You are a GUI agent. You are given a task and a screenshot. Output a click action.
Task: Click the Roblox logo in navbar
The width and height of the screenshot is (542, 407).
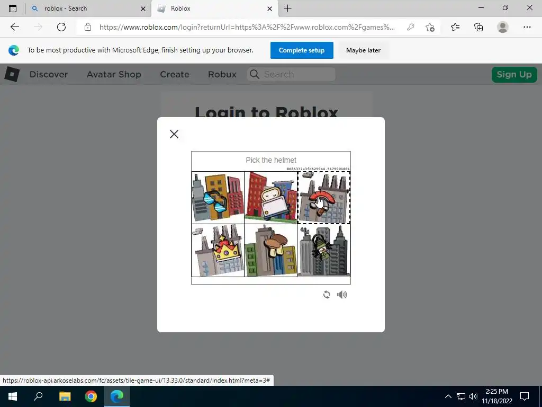(12, 74)
